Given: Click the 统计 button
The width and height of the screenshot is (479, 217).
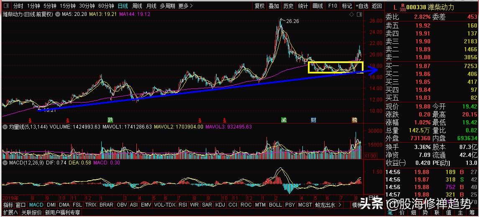Looking at the screenshot, I should (303, 6).
